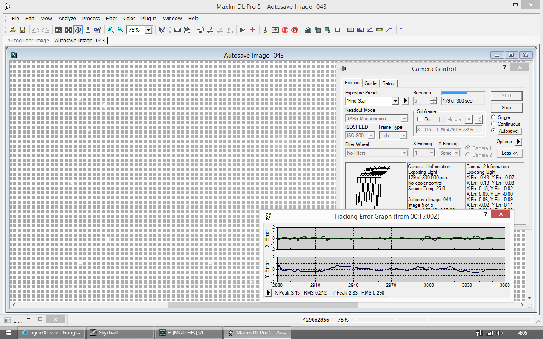Activate the context help arrow-question icon
This screenshot has width=543, height=339.
[161, 30]
